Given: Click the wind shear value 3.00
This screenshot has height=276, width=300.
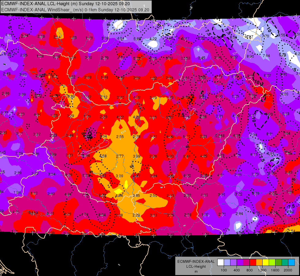Looking at the screenshot, I should coord(120,176).
